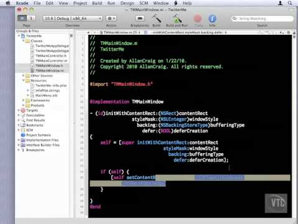Click the red Tasks stop button
This screenshot has width=298, height=224.
click(x=198, y=19)
